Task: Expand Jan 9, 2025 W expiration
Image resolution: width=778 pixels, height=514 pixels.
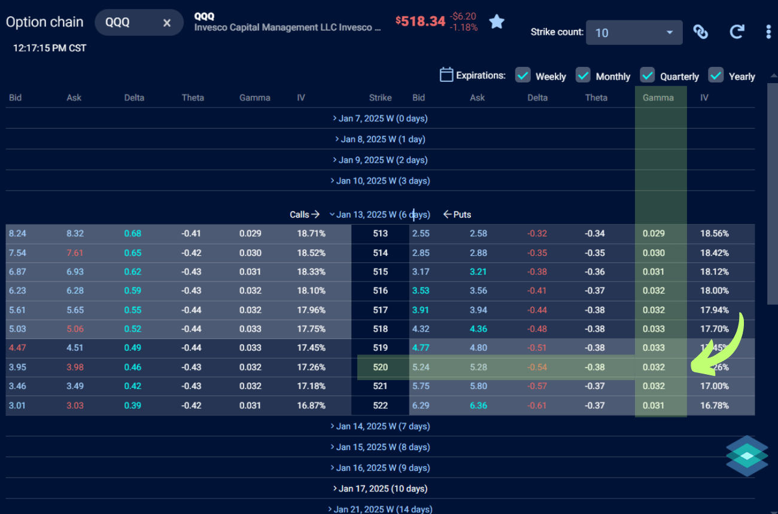Action: pyautogui.click(x=380, y=160)
